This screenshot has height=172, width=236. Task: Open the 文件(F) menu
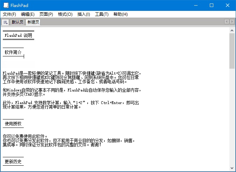[9, 14]
